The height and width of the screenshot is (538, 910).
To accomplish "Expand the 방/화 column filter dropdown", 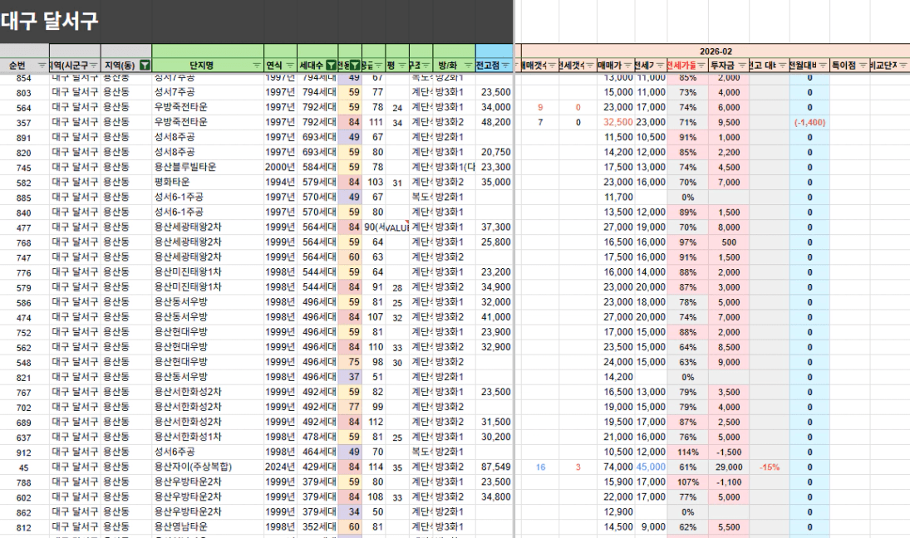I will (x=468, y=66).
